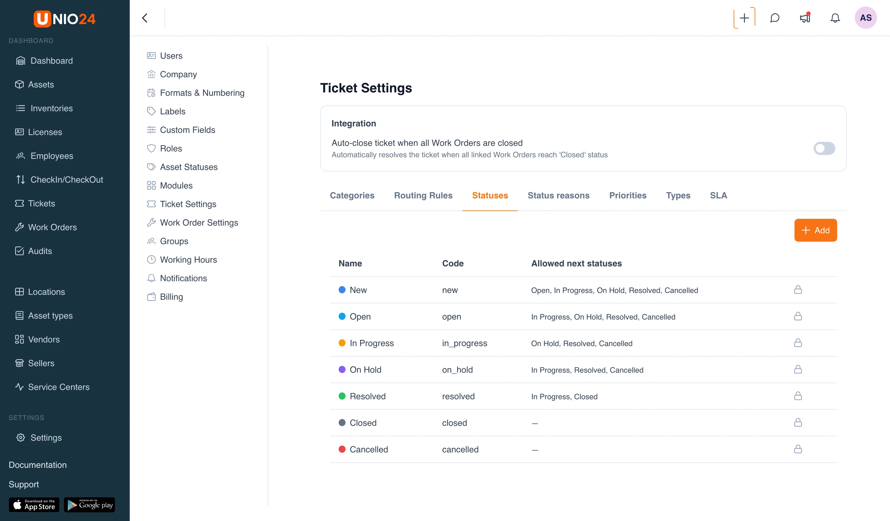This screenshot has width=890, height=521.
Task: Open Labels settings page
Action: (x=166, y=111)
